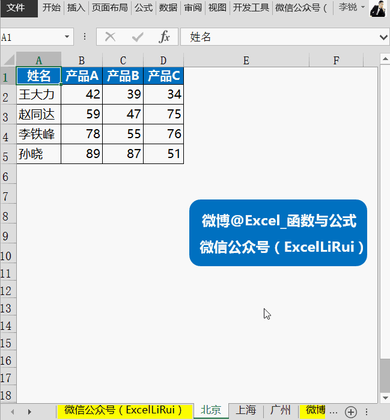Viewport: 390px width, 420px height.
Task: Open the 开发工具 ribbon tab
Action: (x=251, y=7)
